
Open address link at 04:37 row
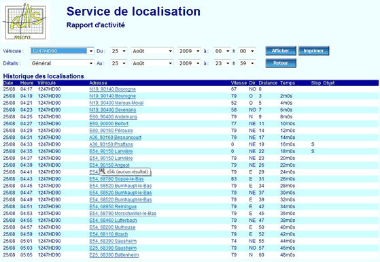pos(111,158)
